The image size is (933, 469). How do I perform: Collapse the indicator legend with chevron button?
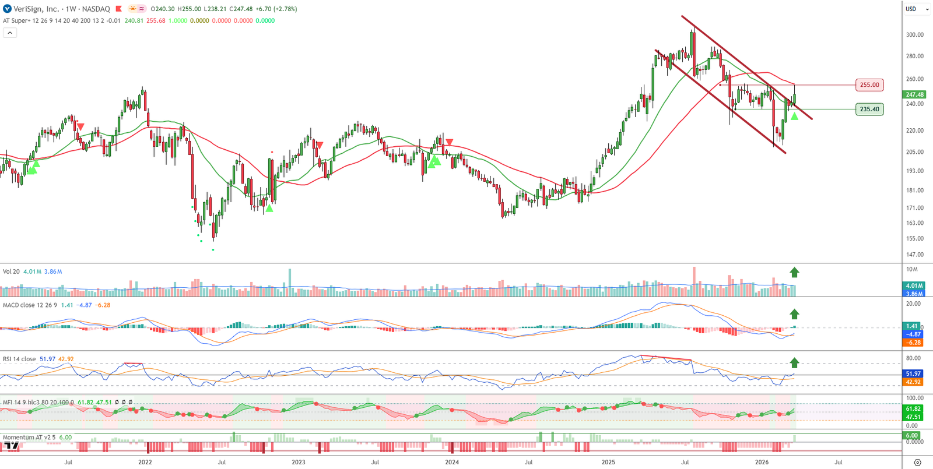(x=10, y=33)
